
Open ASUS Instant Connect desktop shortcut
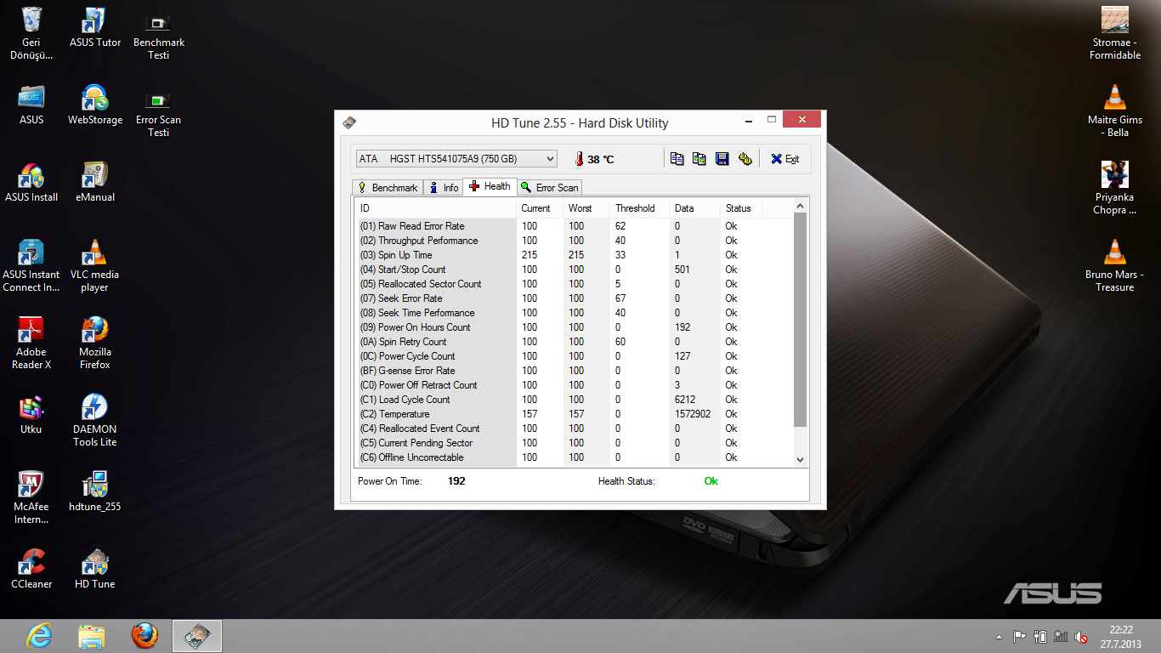(x=31, y=266)
